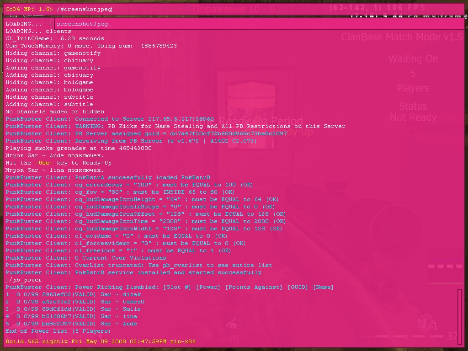Image resolution: width=468 pixels, height=351 pixels.
Task: Click the 'ClanBase Match Mode v1.5' HUD text
Action: pos(402,37)
